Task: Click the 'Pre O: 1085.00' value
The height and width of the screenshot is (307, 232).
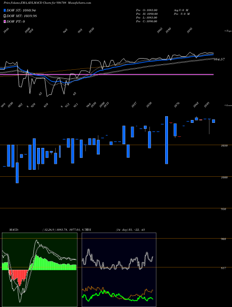Action: click(x=147, y=10)
